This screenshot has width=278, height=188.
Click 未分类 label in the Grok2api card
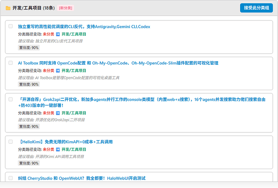(48, 113)
